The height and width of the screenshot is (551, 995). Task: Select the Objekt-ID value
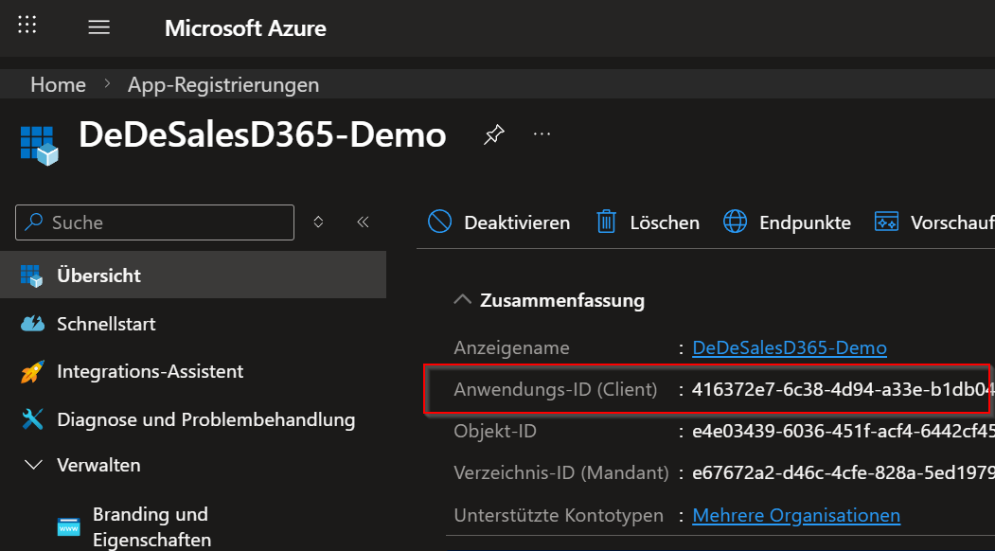click(x=844, y=432)
